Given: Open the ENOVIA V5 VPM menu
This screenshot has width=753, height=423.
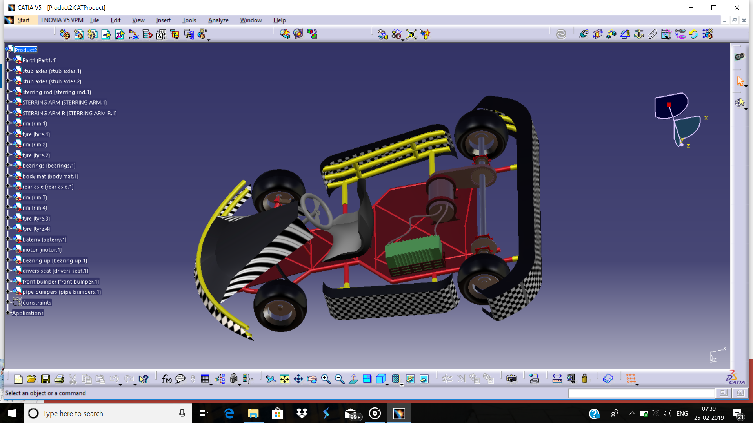Looking at the screenshot, I should point(62,20).
